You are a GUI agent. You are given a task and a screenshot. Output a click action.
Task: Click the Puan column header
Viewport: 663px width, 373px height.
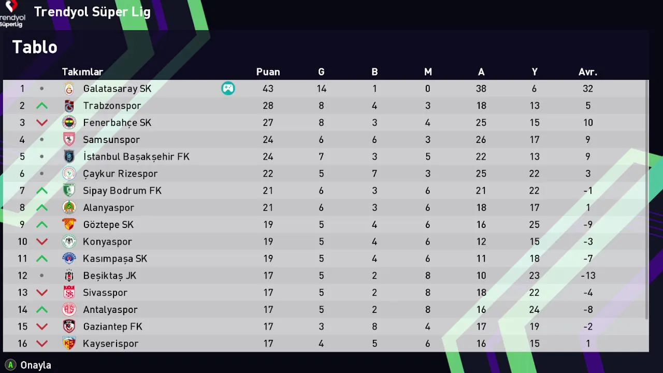click(x=268, y=72)
